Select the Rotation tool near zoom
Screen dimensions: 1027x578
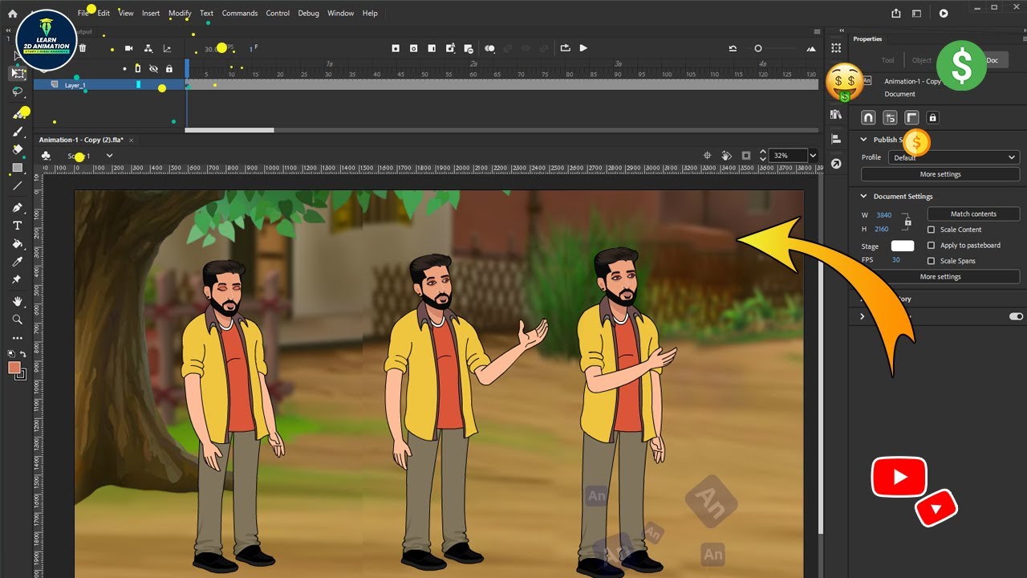(726, 155)
